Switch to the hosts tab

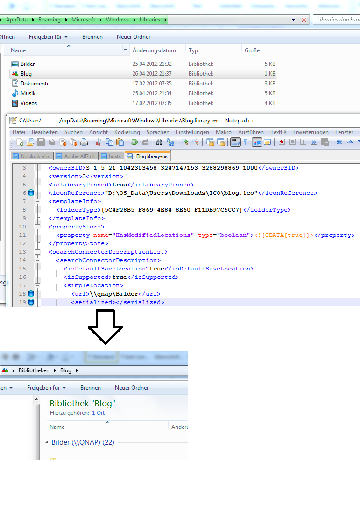[x=112, y=156]
